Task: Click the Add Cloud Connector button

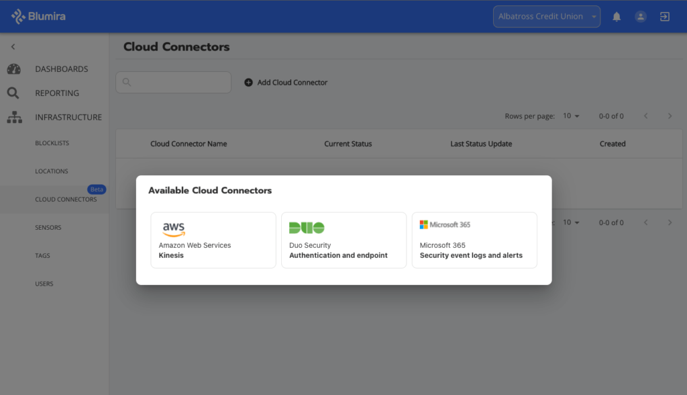Action: pyautogui.click(x=286, y=82)
